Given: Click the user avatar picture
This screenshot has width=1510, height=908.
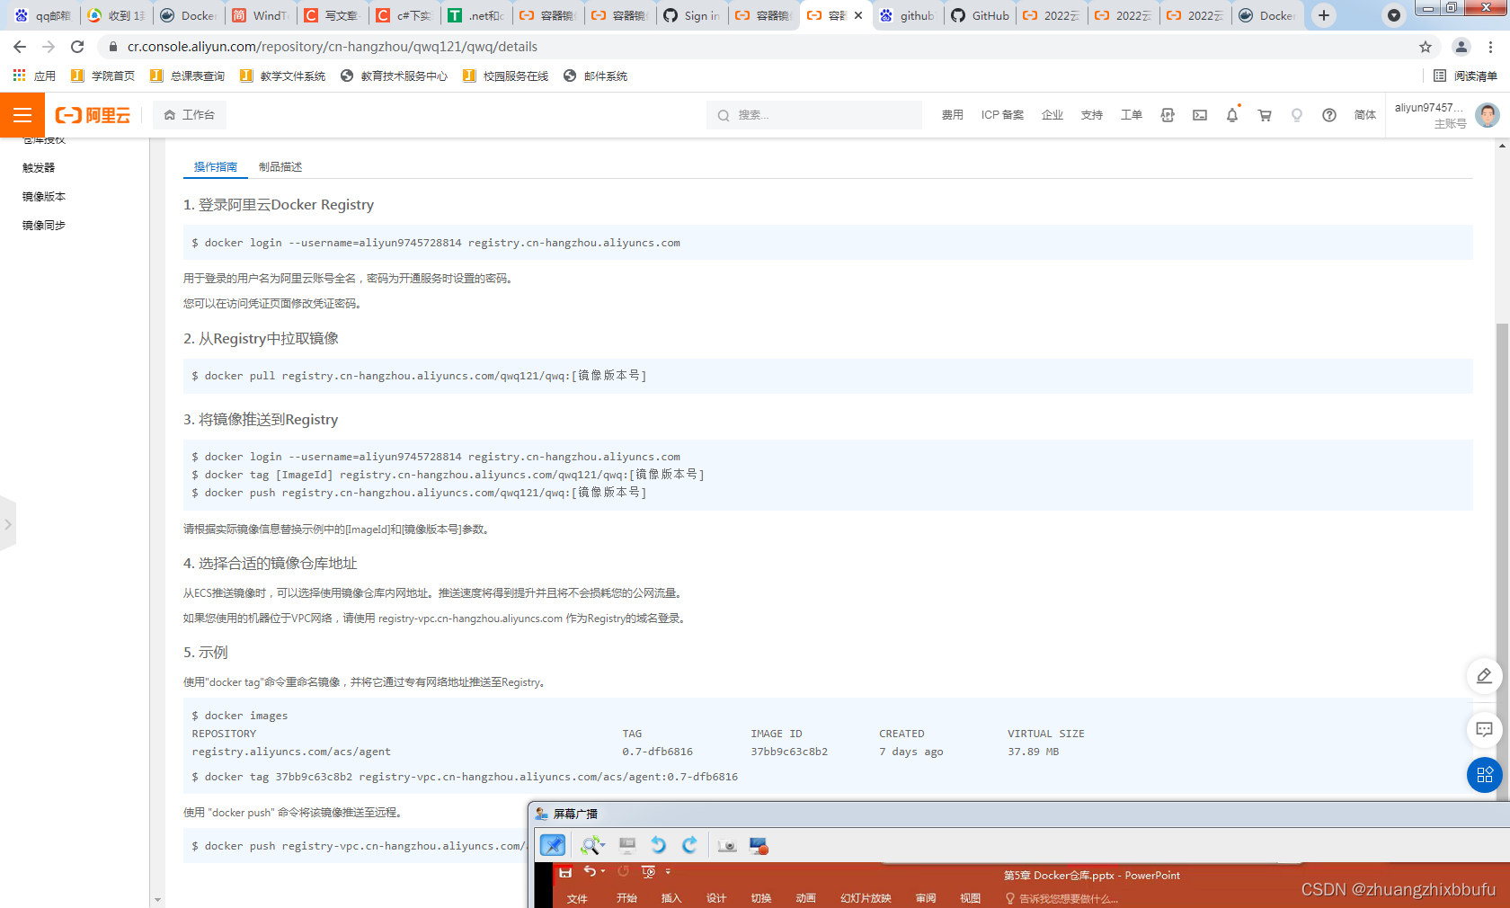Looking at the screenshot, I should [1488, 115].
